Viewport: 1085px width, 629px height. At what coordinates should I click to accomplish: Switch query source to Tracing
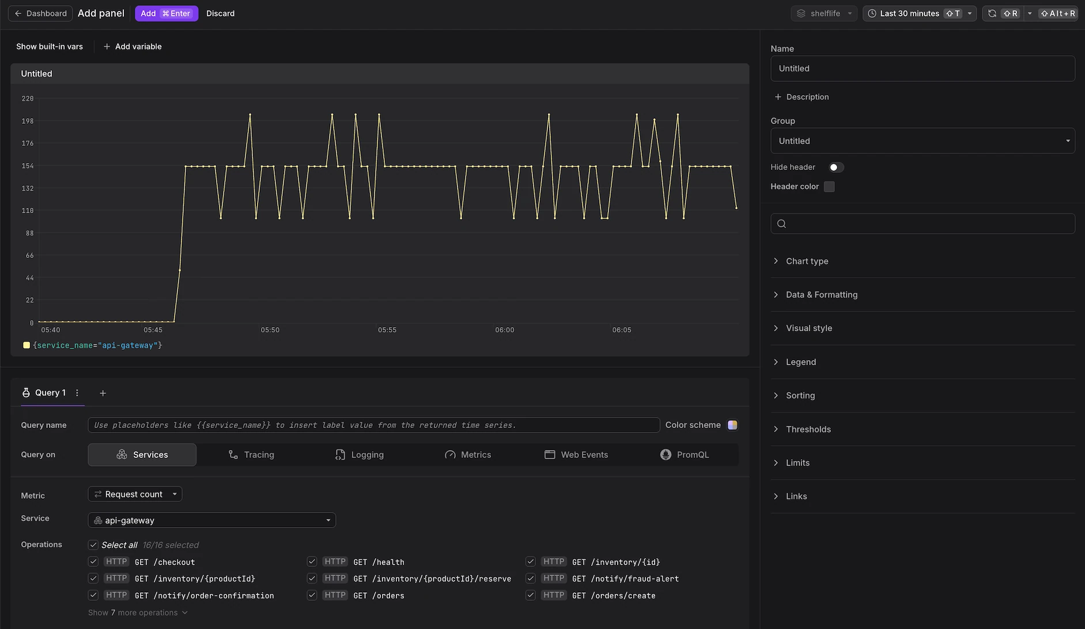pos(251,454)
